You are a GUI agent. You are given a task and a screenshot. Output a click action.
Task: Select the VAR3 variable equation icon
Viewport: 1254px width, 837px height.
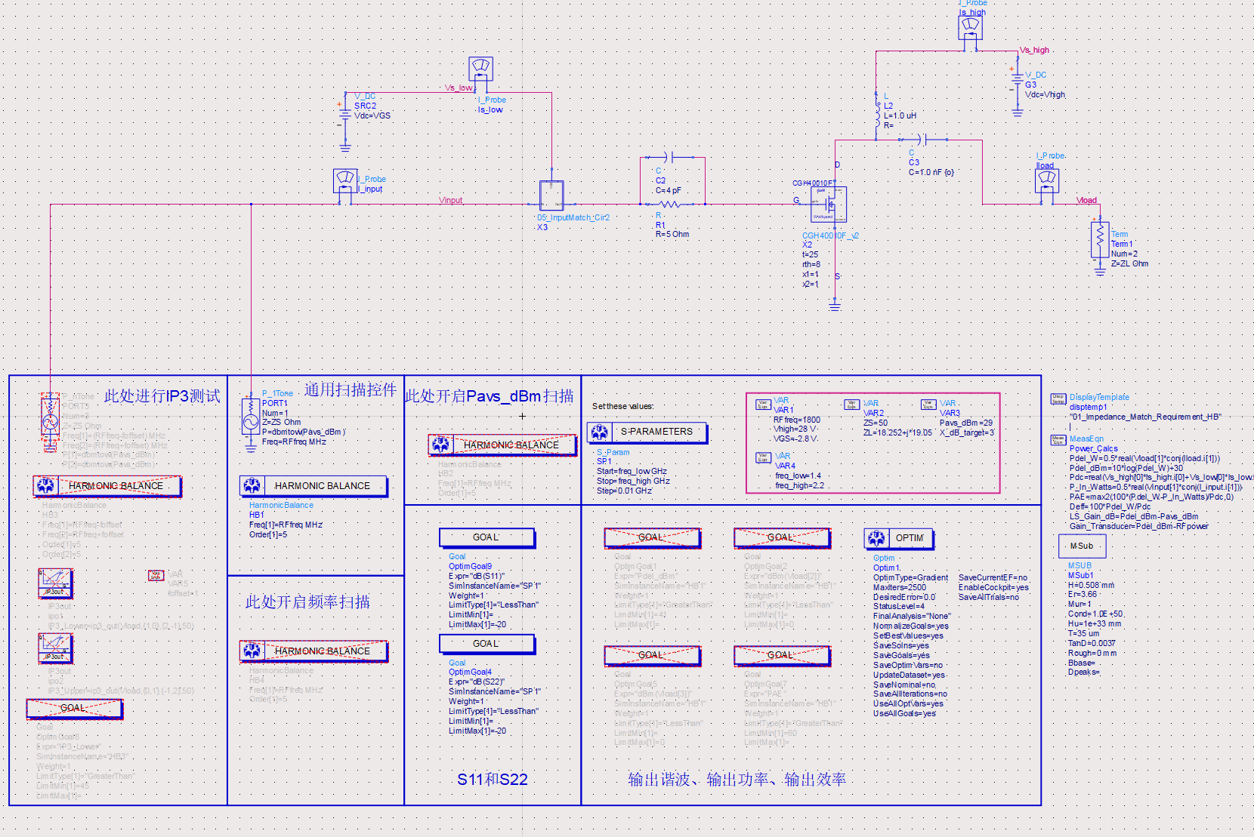click(x=928, y=405)
